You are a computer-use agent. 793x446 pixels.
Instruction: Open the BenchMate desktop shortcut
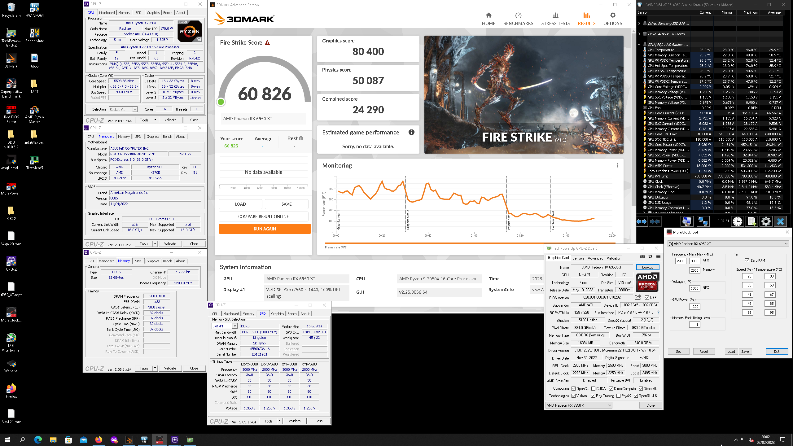34,35
